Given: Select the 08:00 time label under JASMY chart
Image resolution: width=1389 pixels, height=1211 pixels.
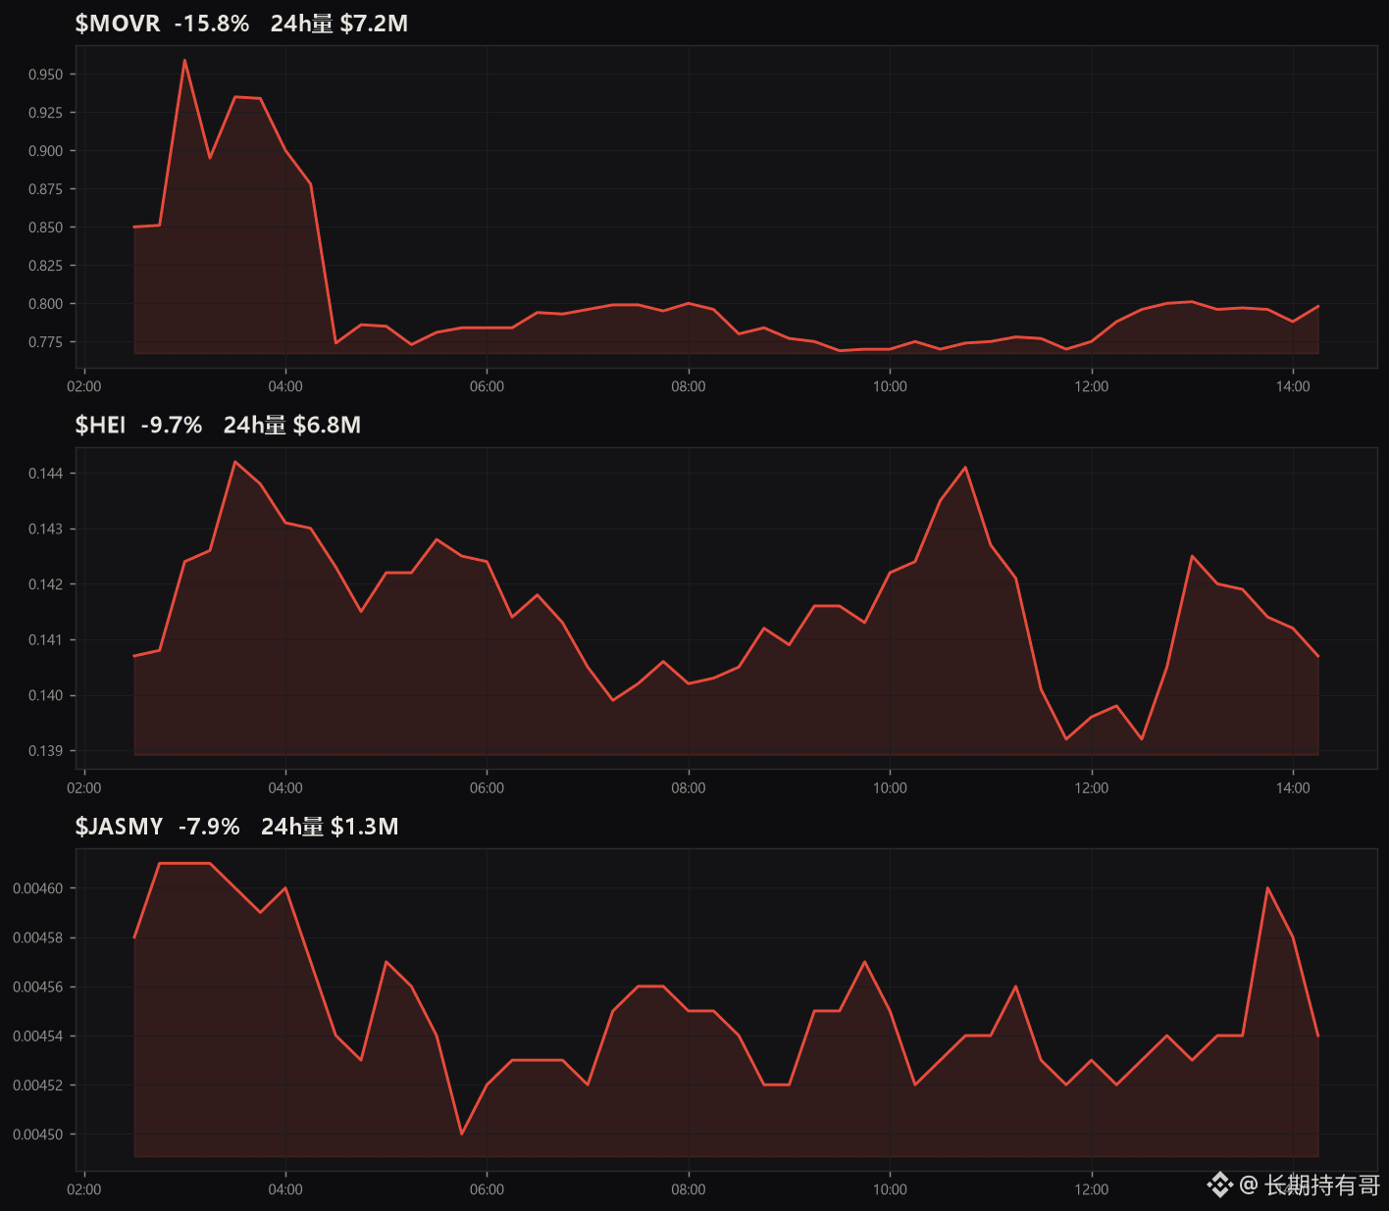Looking at the screenshot, I should pos(689,1189).
